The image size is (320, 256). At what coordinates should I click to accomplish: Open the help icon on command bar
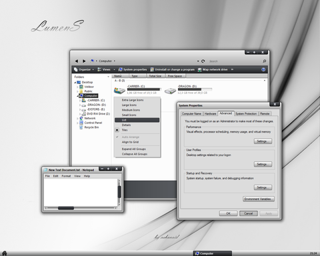(263, 69)
